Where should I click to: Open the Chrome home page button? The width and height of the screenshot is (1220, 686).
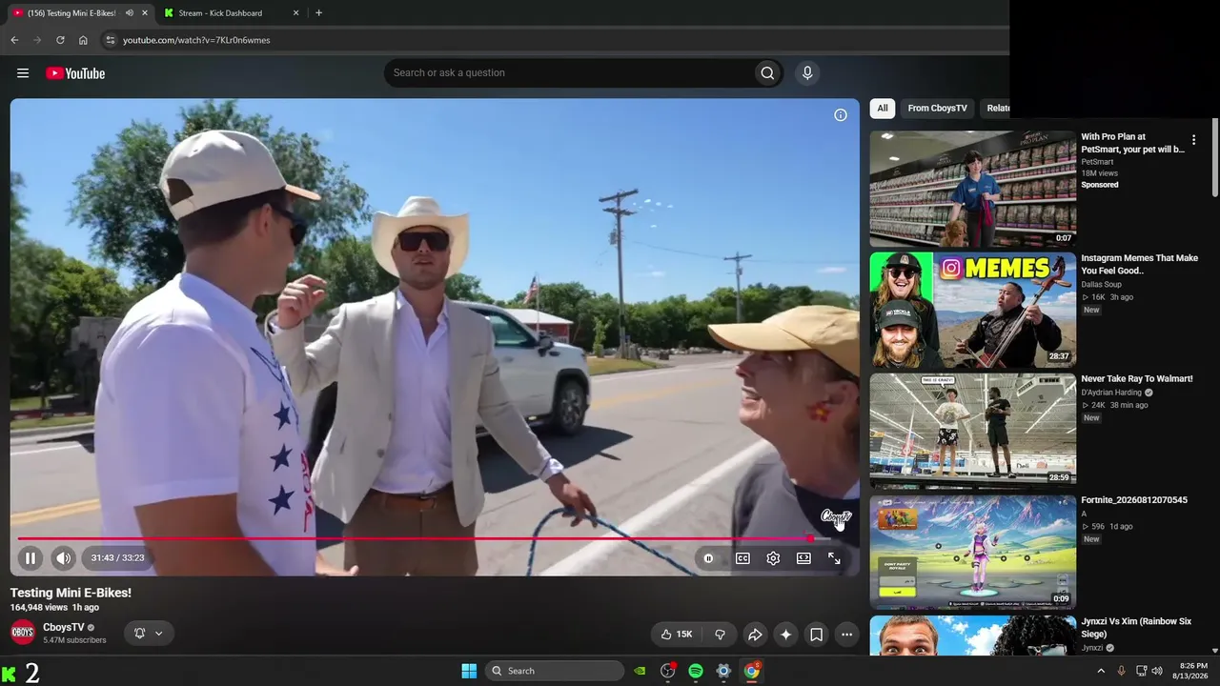83,40
